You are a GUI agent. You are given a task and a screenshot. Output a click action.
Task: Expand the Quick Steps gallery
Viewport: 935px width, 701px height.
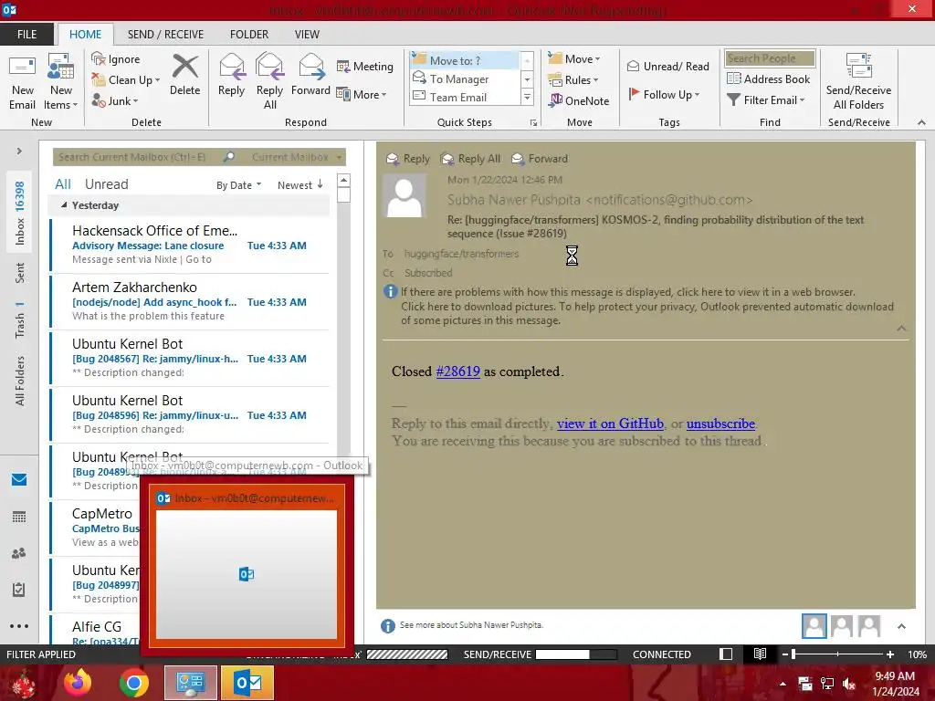click(527, 97)
